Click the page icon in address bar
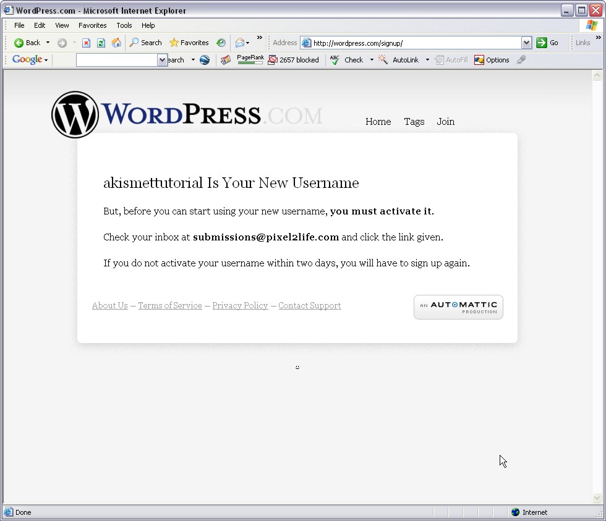The height and width of the screenshot is (521, 606). (307, 43)
